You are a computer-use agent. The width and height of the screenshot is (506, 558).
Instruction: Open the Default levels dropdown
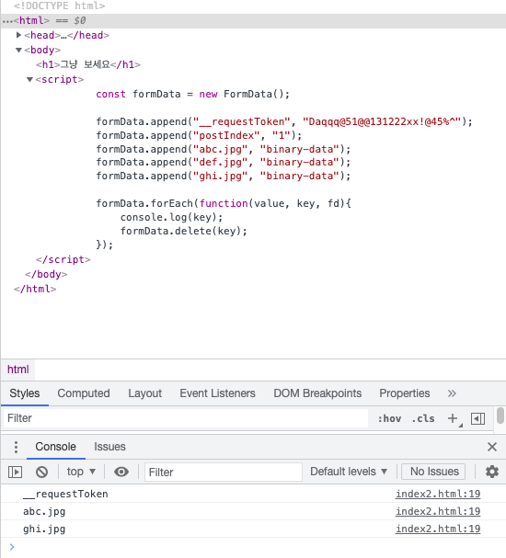coord(349,472)
